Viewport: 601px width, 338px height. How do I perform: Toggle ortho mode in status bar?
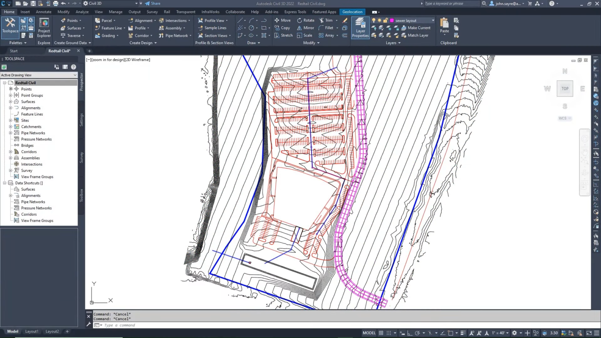pos(409,333)
